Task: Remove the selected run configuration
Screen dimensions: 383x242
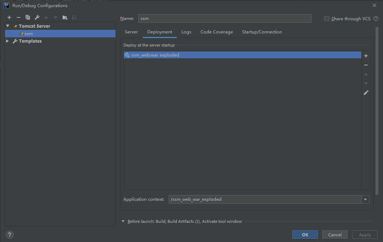Action: [x=18, y=17]
